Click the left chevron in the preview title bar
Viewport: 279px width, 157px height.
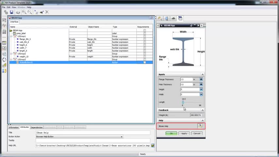click(158, 26)
